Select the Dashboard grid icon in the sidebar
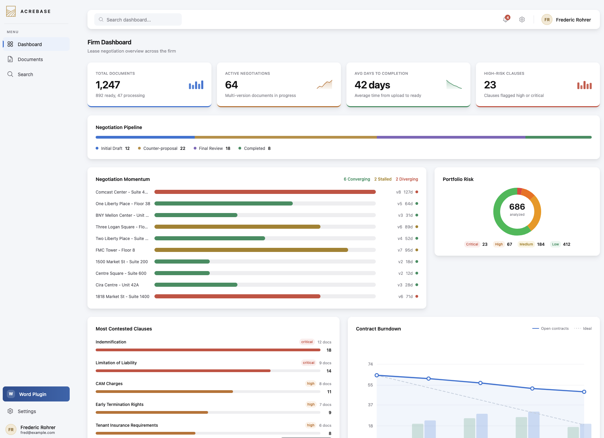Screen dimensions: 604x438 [10, 44]
